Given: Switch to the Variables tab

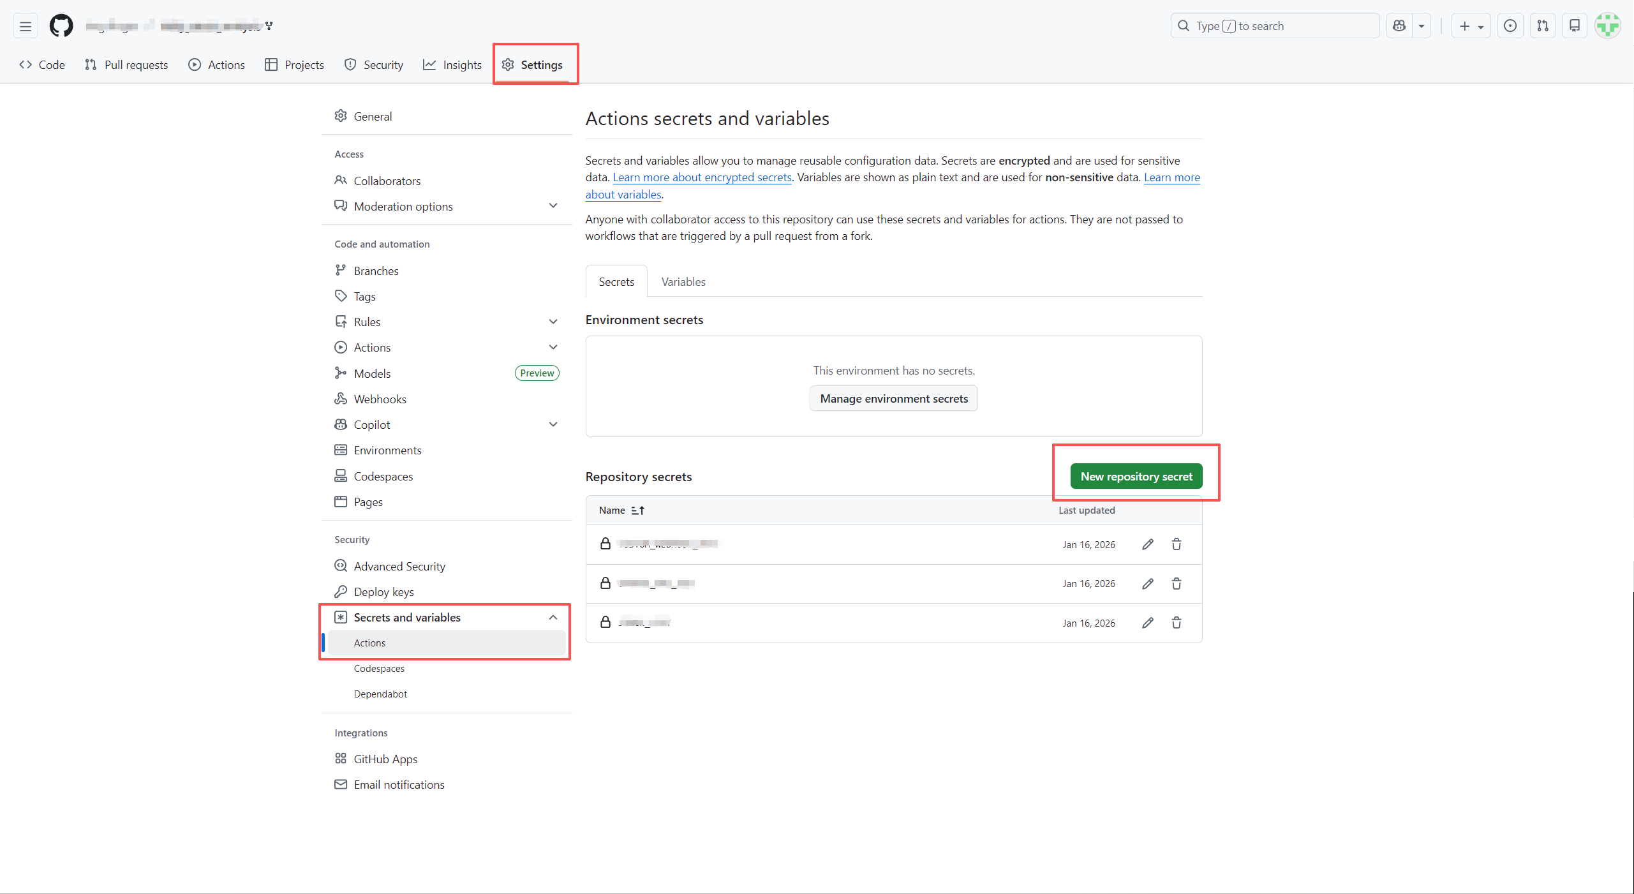Looking at the screenshot, I should pyautogui.click(x=683, y=282).
